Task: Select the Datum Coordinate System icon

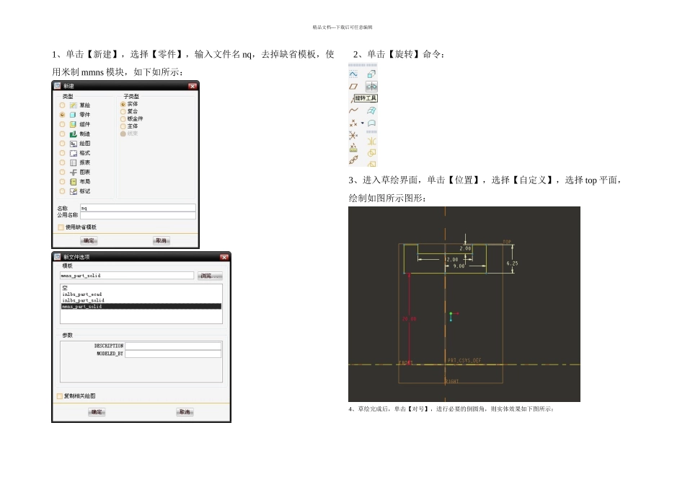Action: tap(353, 135)
